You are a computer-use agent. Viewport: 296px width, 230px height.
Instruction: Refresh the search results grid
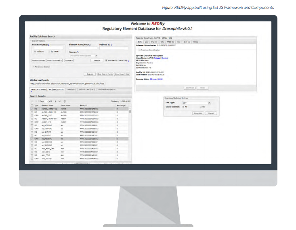pos(65,101)
